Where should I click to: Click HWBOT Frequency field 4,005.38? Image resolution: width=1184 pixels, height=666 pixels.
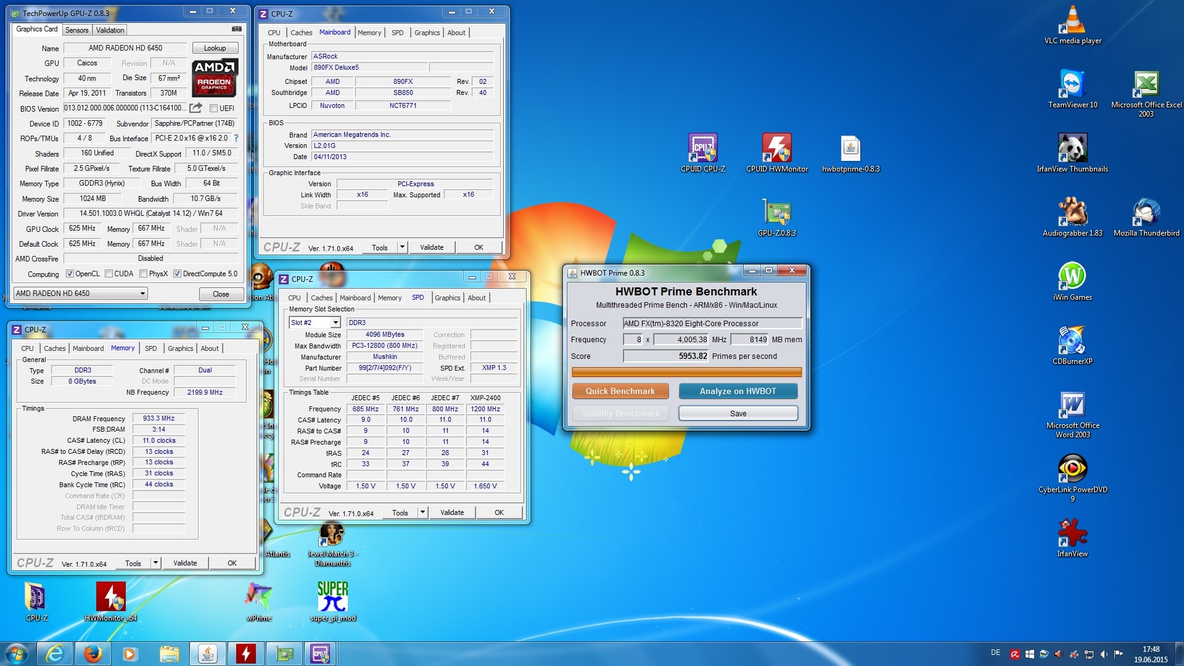(x=681, y=339)
